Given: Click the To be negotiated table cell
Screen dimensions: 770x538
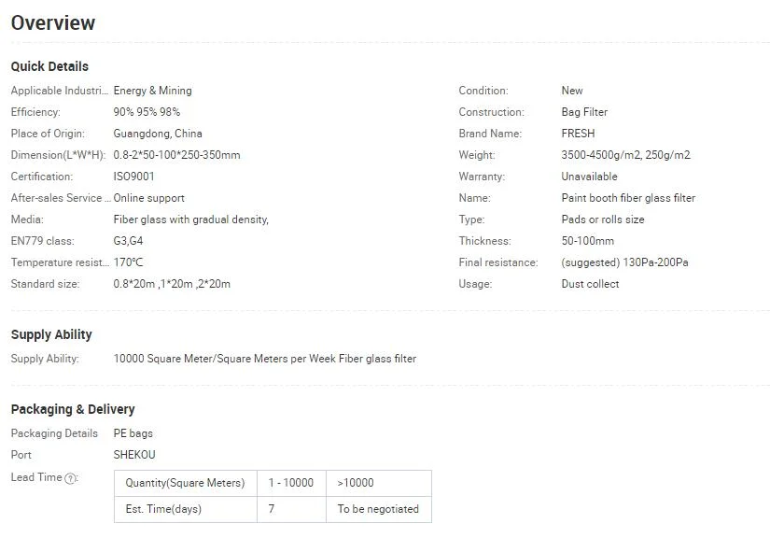Looking at the screenshot, I should point(378,509).
